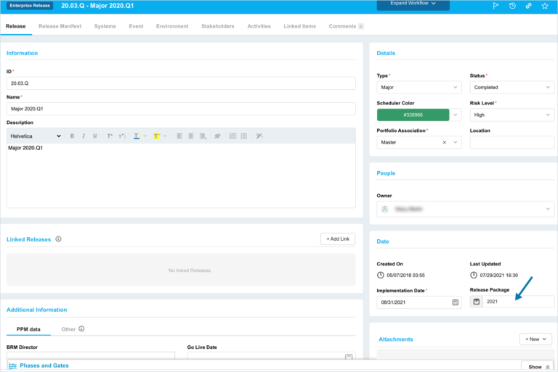This screenshot has height=372, width=558.
Task: Click the Add Link button
Action: tap(338, 239)
